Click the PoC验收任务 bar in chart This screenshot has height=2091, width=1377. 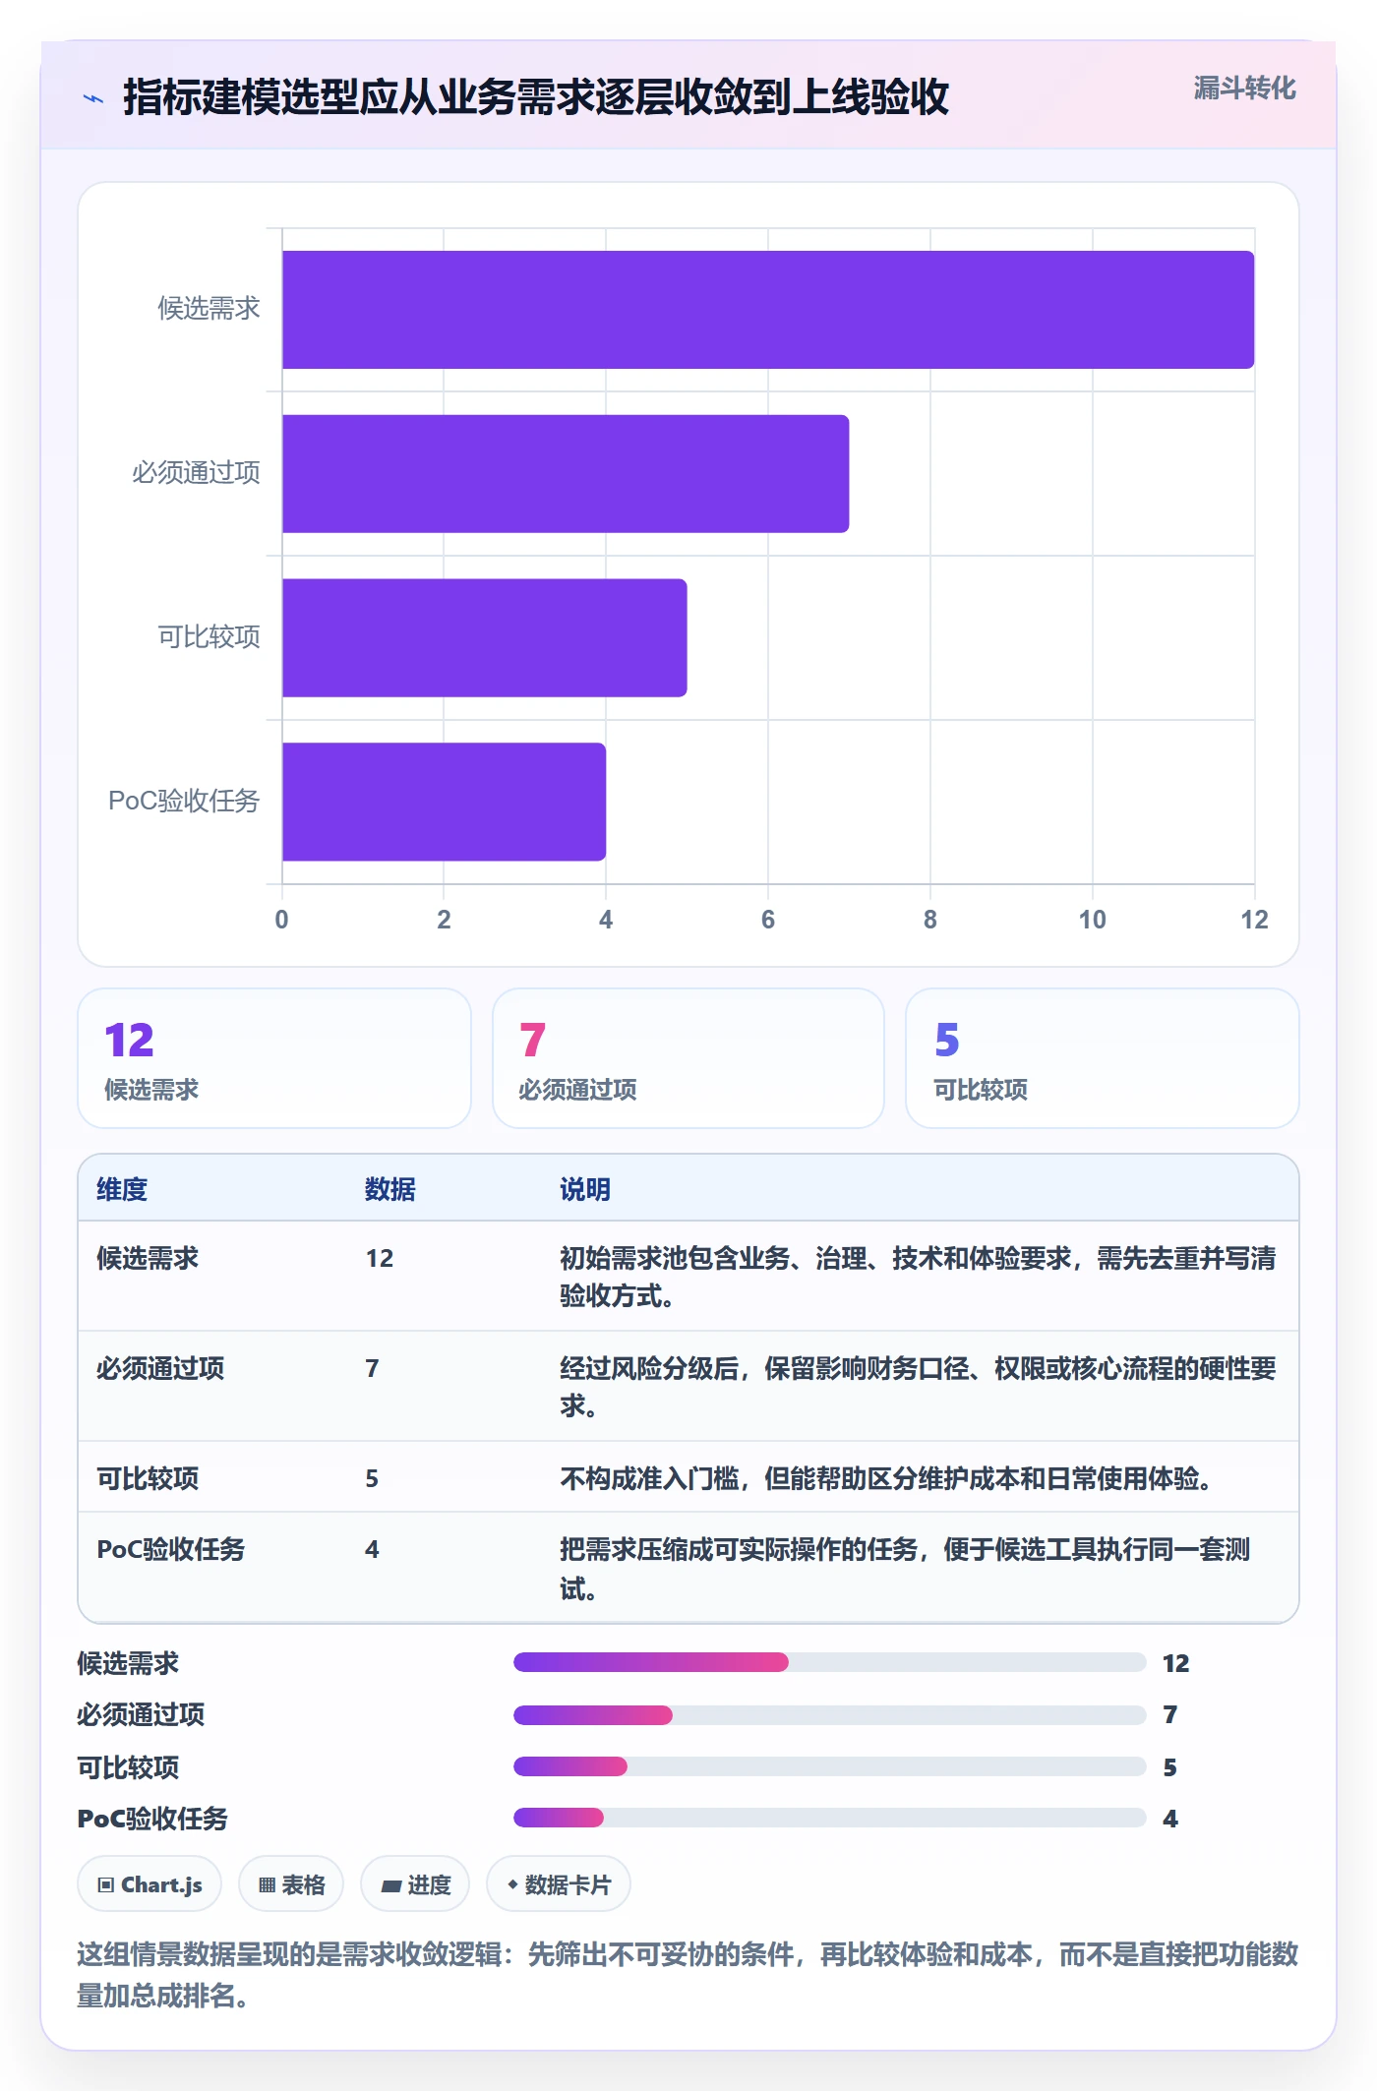point(444,802)
